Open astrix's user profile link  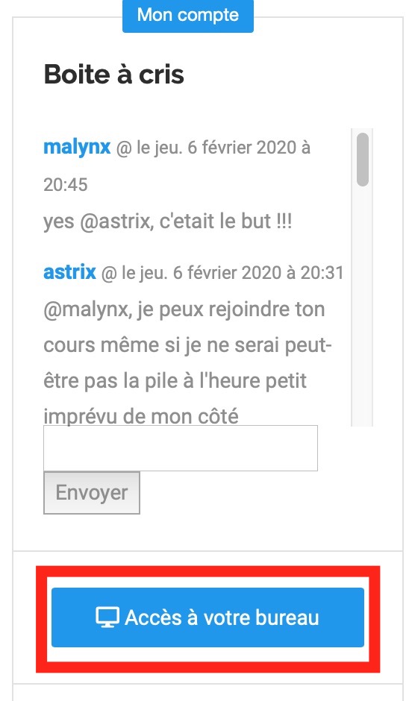[69, 271]
